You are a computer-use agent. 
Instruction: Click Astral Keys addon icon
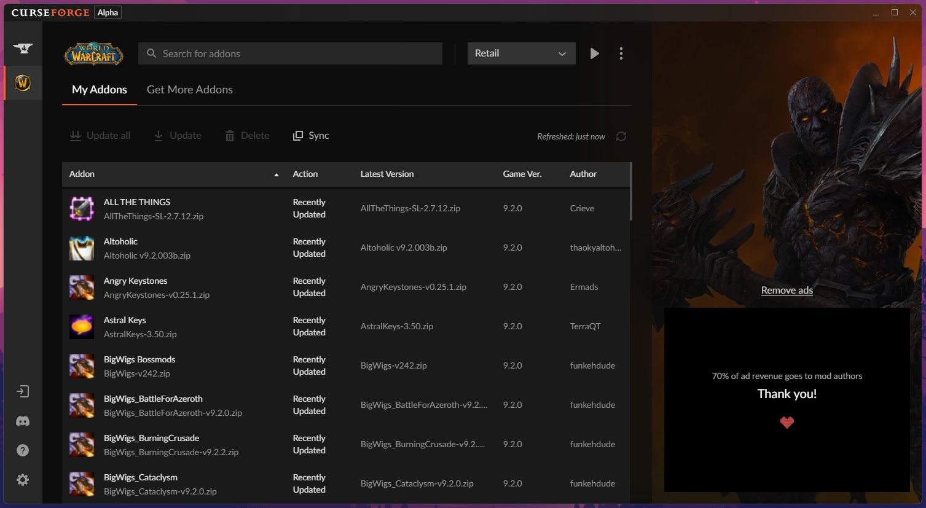tap(82, 327)
